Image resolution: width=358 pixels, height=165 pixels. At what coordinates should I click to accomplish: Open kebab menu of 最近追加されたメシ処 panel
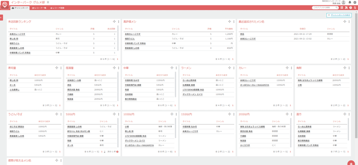click(349, 21)
